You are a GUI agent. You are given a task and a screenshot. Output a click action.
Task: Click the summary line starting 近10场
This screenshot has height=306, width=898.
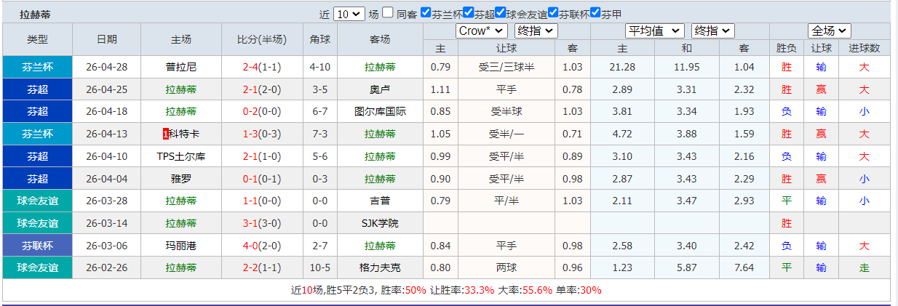446,290
